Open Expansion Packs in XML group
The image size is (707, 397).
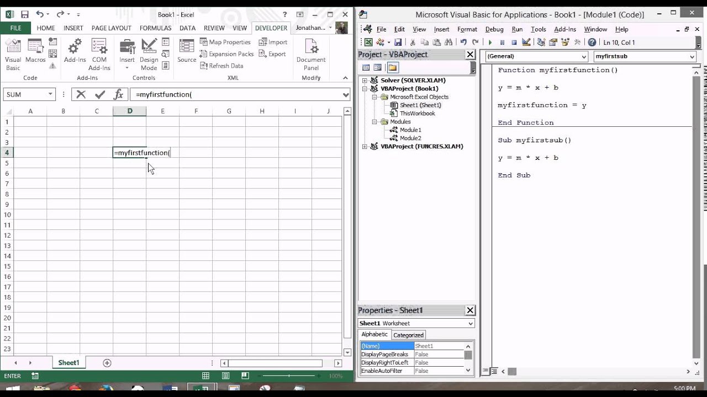pos(226,54)
